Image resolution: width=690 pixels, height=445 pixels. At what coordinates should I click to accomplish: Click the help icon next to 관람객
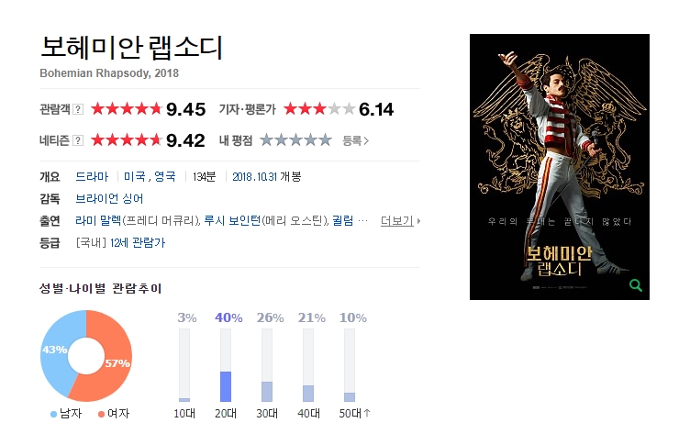click(78, 109)
